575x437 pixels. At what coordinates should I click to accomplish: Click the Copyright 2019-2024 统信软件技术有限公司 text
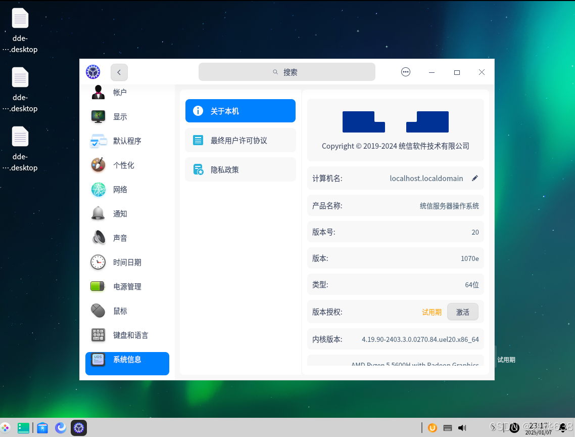pos(395,146)
